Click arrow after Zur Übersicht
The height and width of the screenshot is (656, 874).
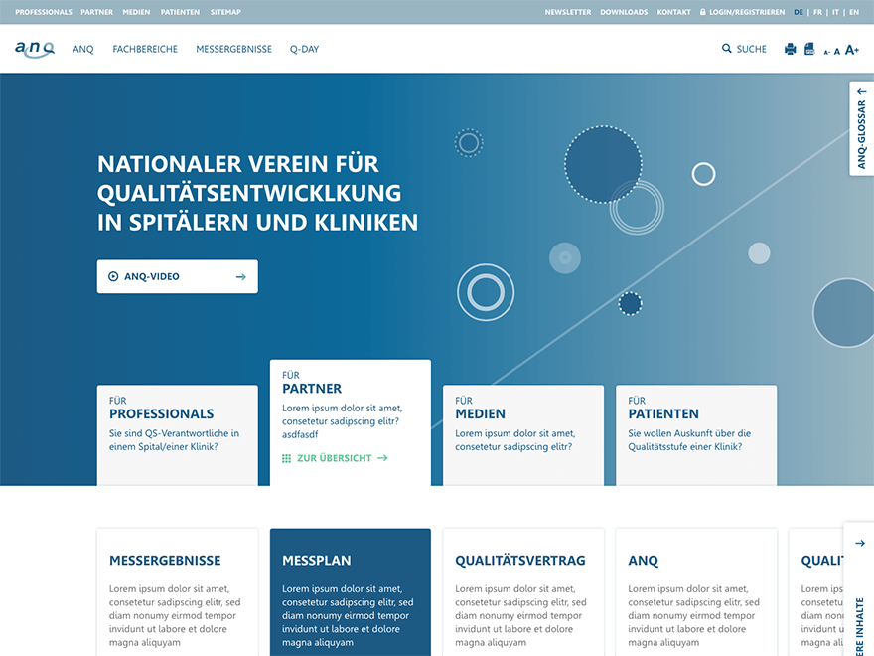[382, 458]
